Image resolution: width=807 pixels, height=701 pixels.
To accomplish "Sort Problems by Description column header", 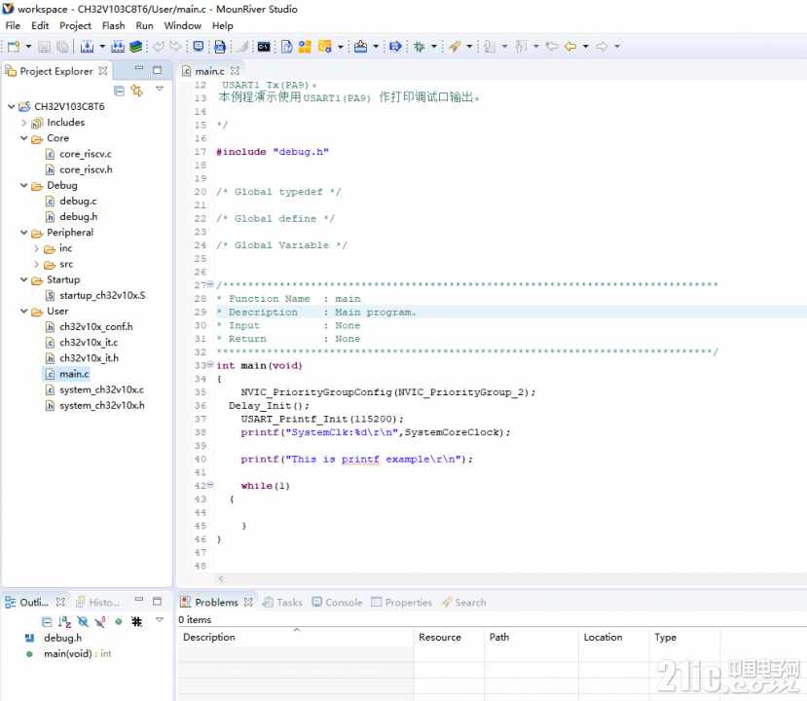I will coord(295,637).
